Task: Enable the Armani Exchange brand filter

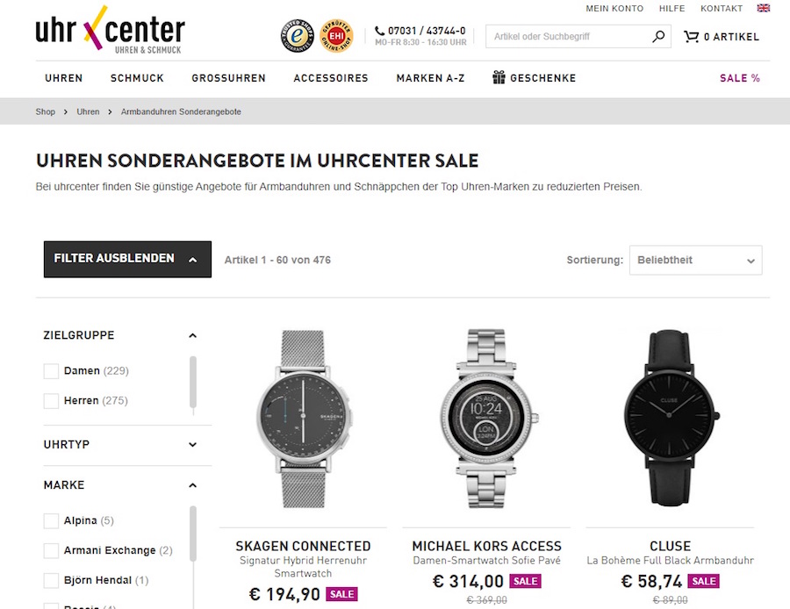Action: 51,551
